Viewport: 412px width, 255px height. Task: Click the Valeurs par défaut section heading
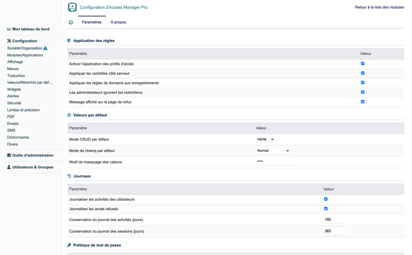[x=90, y=115]
